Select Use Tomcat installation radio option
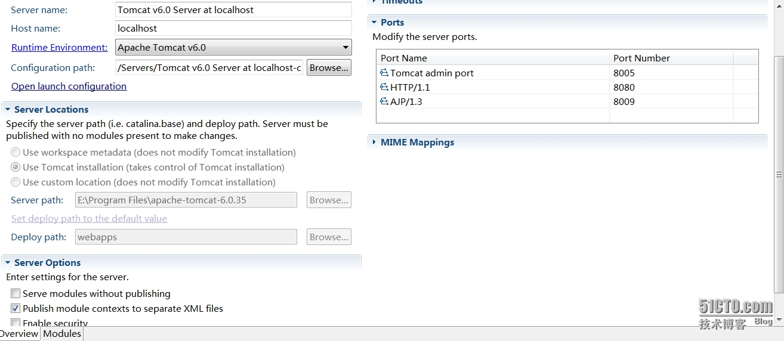The width and height of the screenshot is (784, 341). tap(16, 168)
